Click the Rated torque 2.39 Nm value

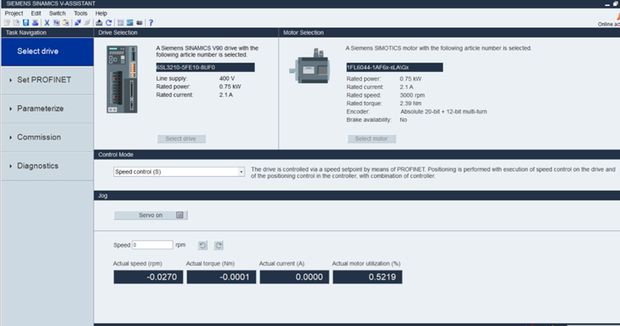[410, 104]
